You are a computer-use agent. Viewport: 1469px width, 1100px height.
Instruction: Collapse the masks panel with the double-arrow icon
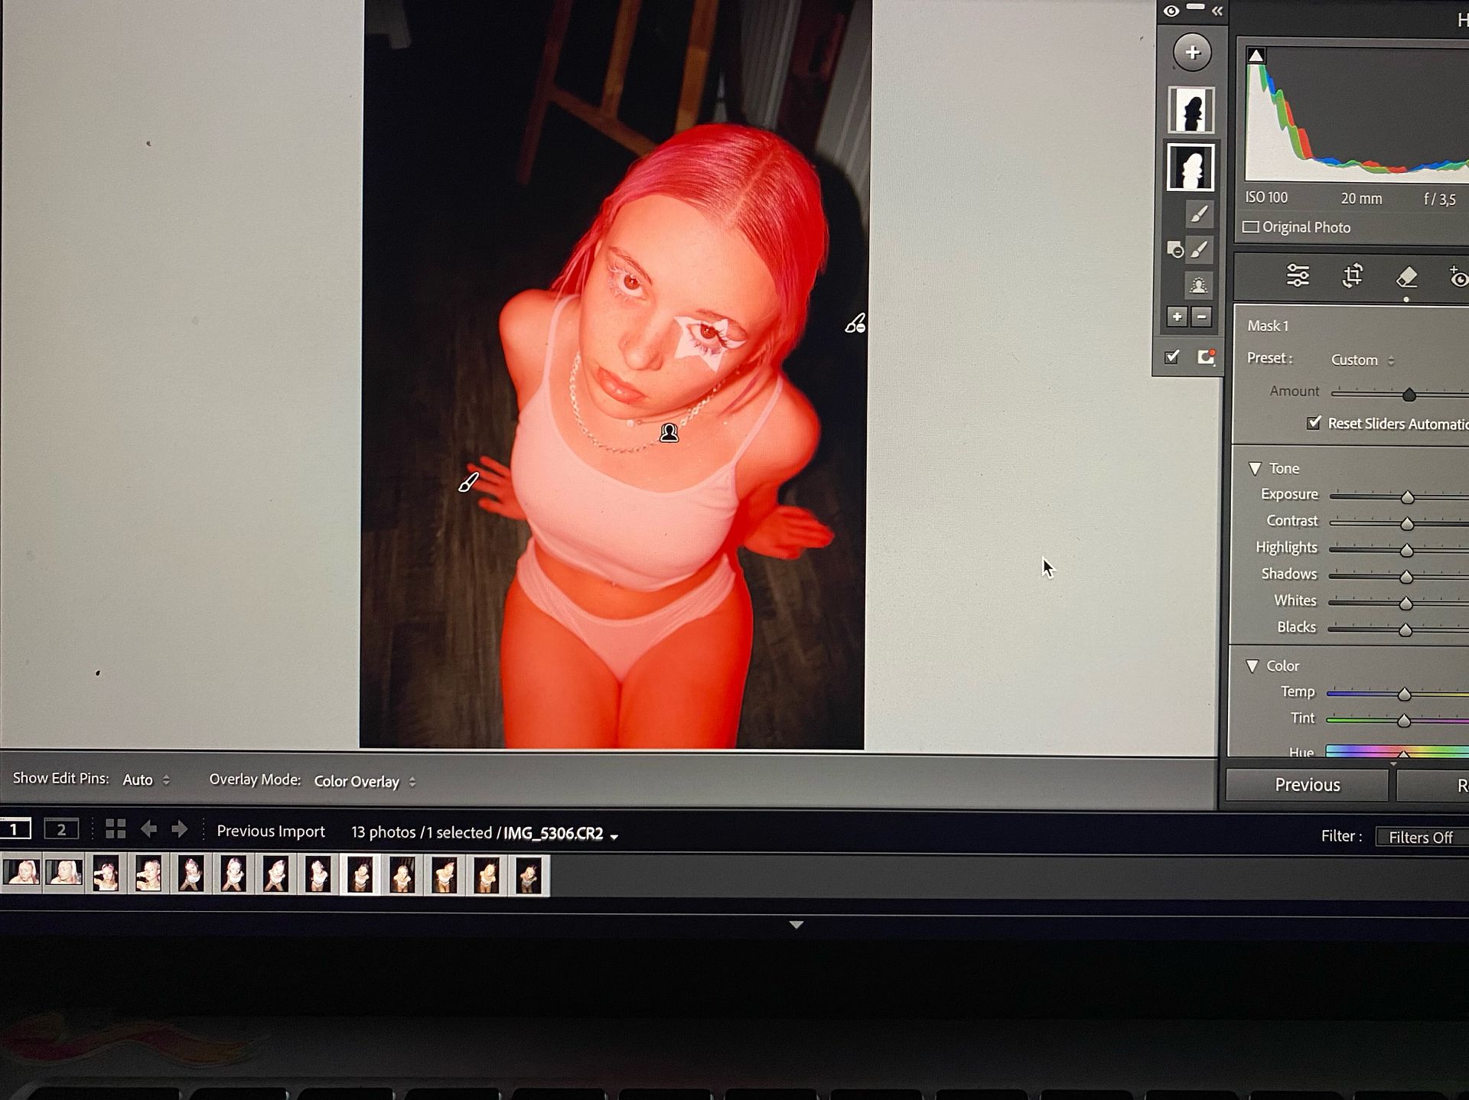pos(1217,11)
